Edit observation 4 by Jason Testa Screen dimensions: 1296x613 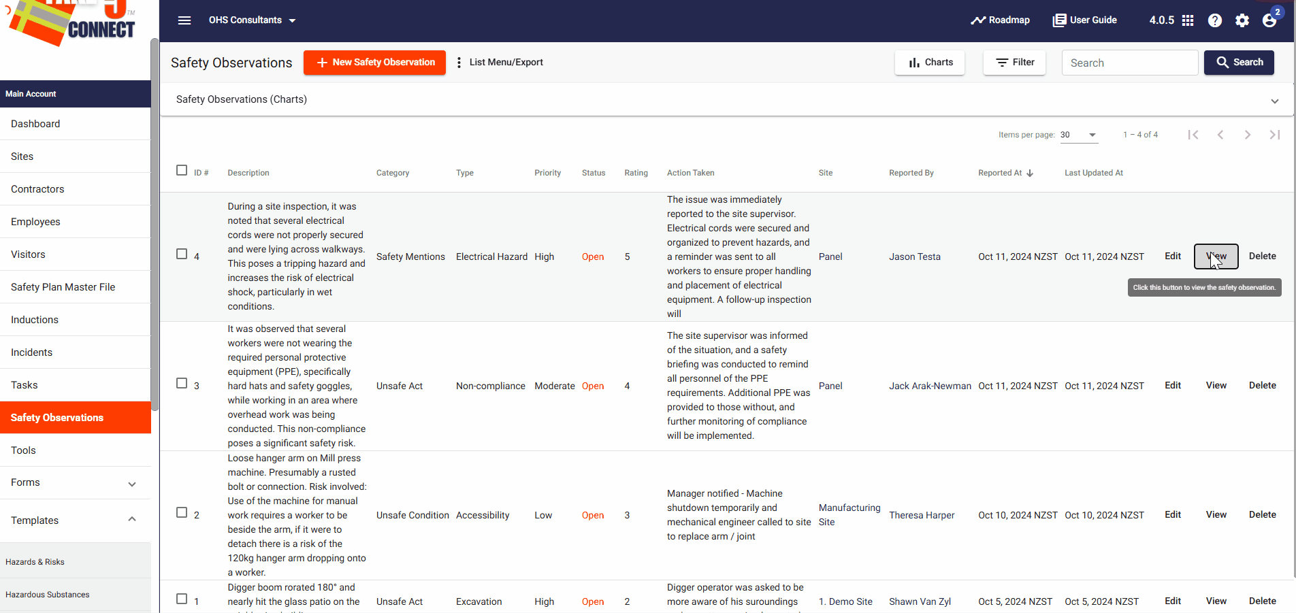point(1173,256)
